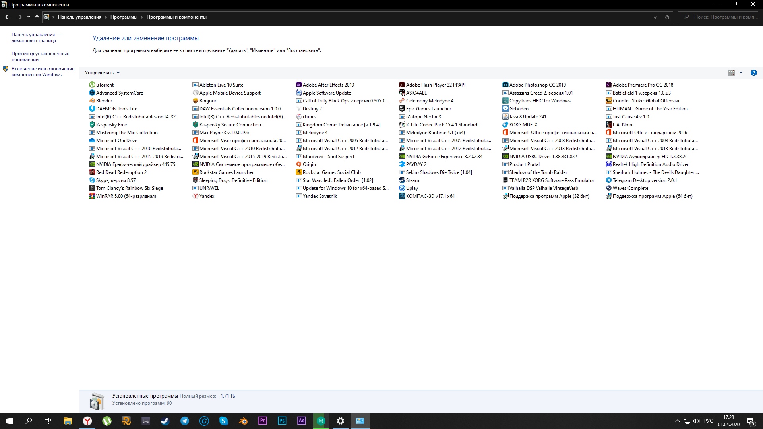Select the NVIDIA GeForce Experience icon
The image size is (763, 429).
pyautogui.click(x=402, y=157)
